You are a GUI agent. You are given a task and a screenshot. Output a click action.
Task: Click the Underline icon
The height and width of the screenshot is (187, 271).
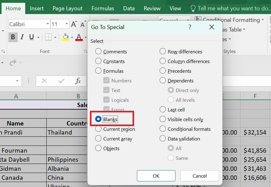[31, 37]
